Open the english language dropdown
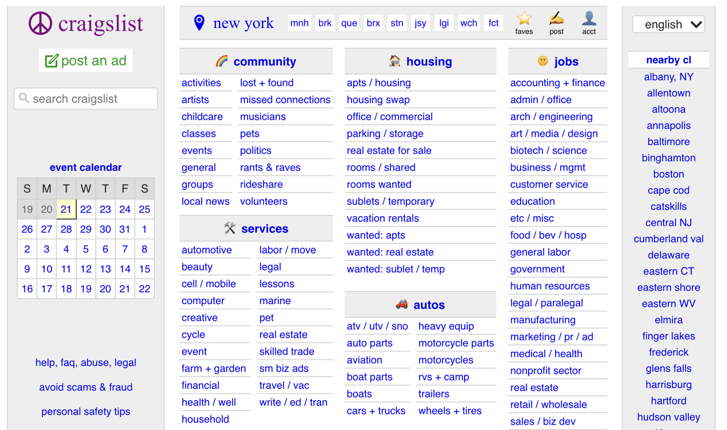 tap(669, 25)
